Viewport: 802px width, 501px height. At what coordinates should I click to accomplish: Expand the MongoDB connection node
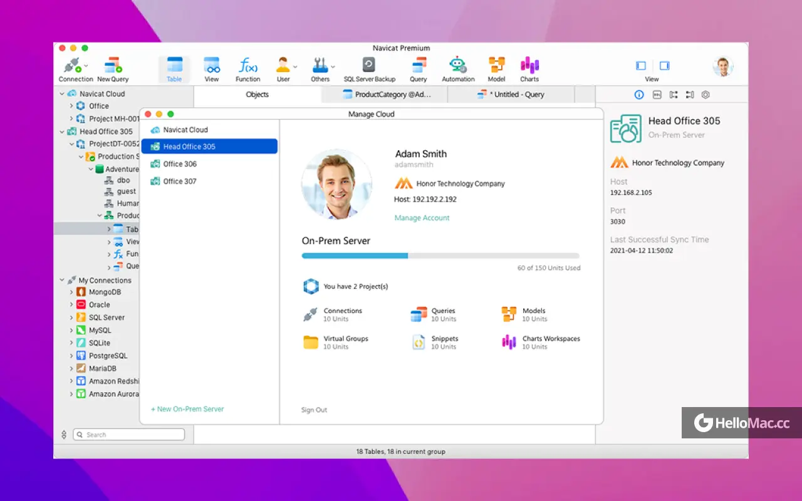[x=71, y=292]
